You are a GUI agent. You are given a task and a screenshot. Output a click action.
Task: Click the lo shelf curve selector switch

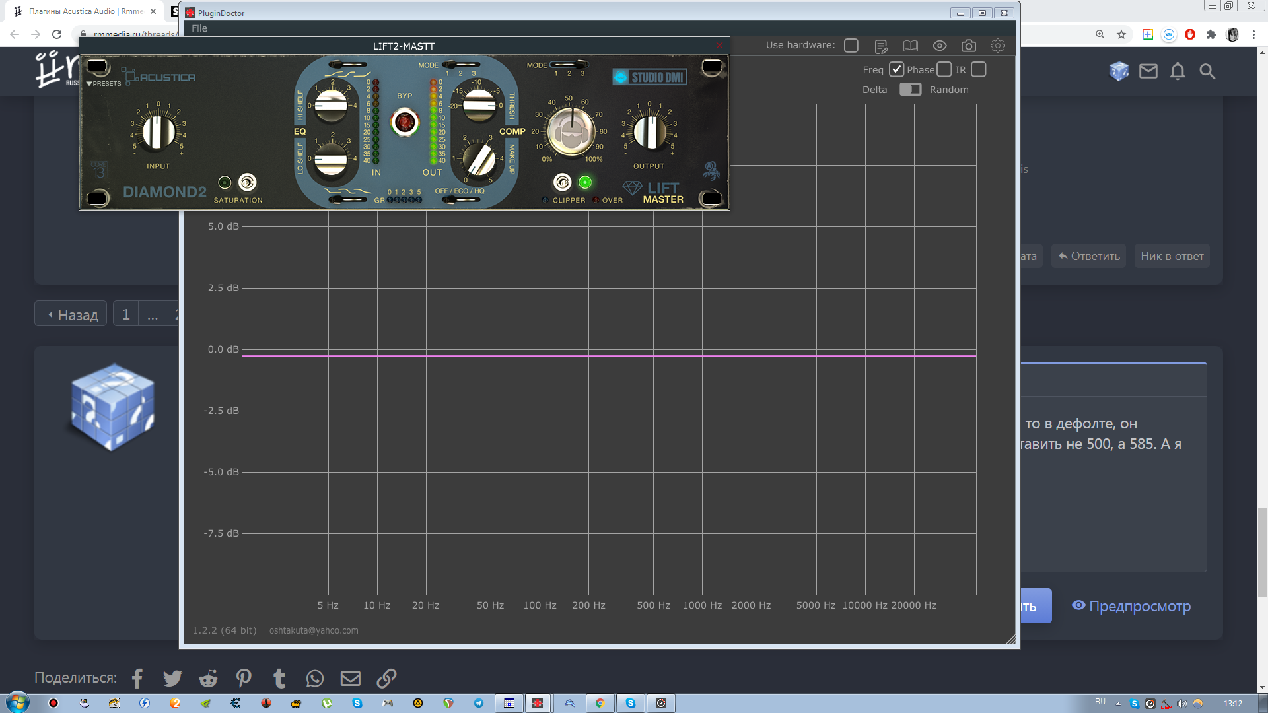[x=348, y=199]
